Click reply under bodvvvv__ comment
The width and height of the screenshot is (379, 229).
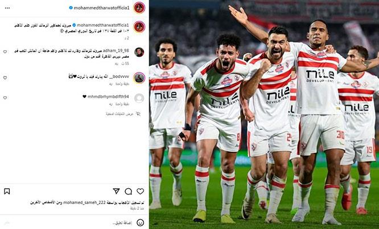[111, 84]
